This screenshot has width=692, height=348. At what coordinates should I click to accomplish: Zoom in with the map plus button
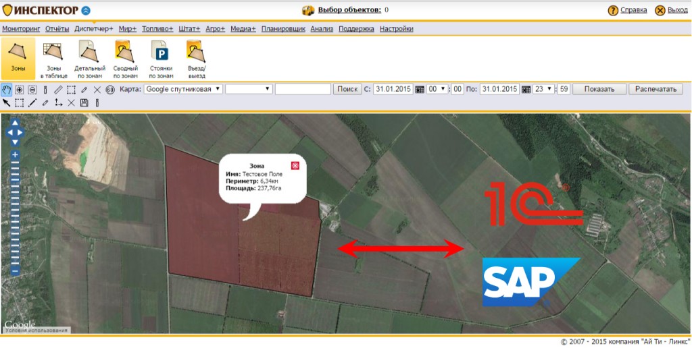pos(15,154)
